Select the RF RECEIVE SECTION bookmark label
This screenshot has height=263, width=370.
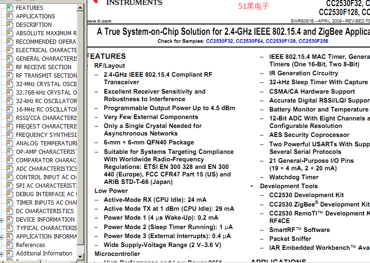44,67
